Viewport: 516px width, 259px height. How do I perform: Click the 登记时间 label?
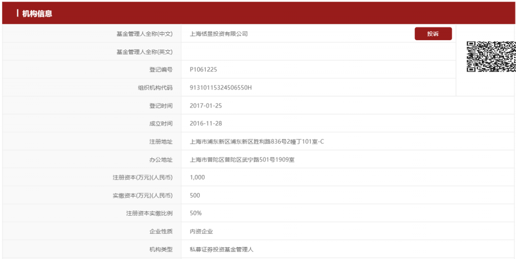click(x=161, y=106)
